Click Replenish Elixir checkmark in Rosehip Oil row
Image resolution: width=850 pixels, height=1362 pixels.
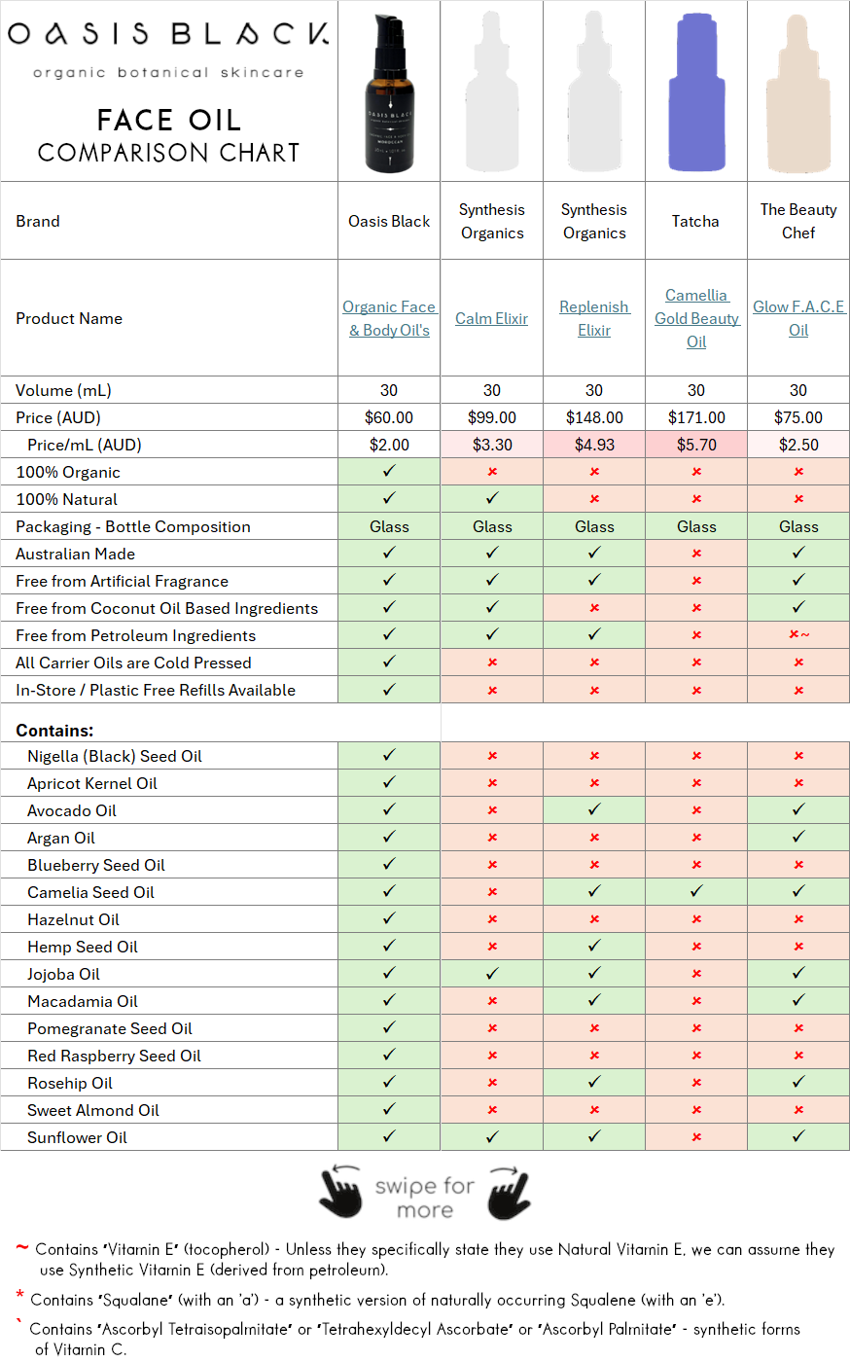pos(594,1082)
